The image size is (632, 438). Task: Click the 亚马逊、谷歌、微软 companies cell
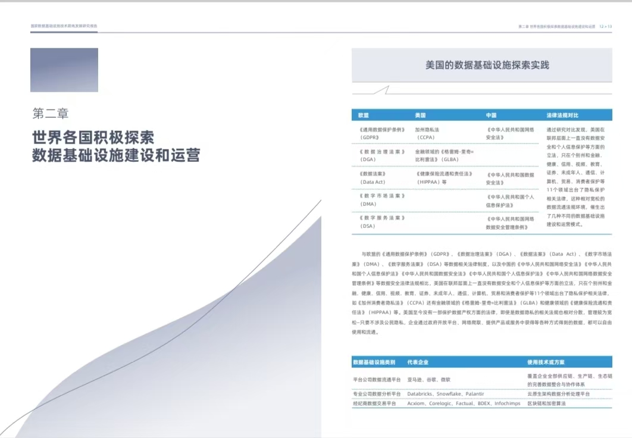(x=428, y=380)
